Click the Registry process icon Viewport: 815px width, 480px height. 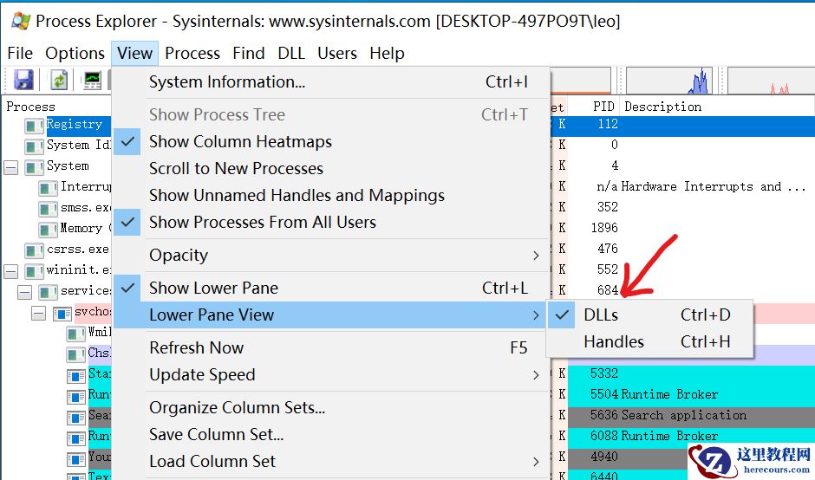tap(35, 125)
